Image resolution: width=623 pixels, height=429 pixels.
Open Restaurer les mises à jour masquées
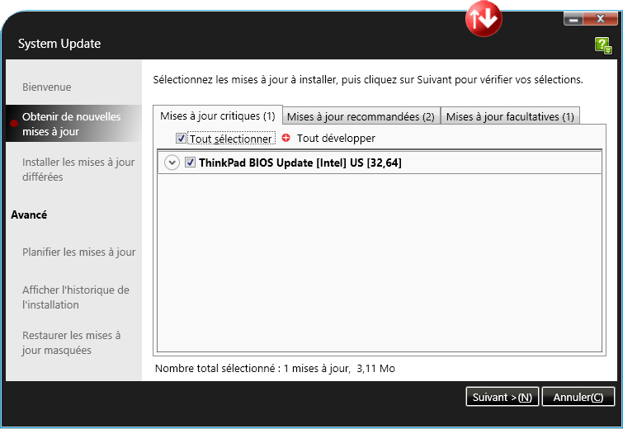tap(72, 342)
